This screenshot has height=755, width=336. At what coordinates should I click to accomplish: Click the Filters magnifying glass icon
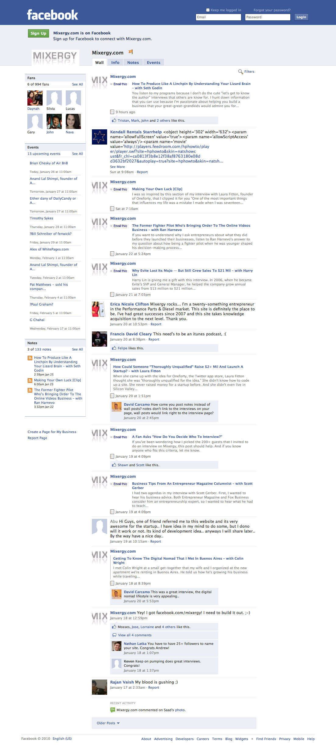click(x=240, y=72)
